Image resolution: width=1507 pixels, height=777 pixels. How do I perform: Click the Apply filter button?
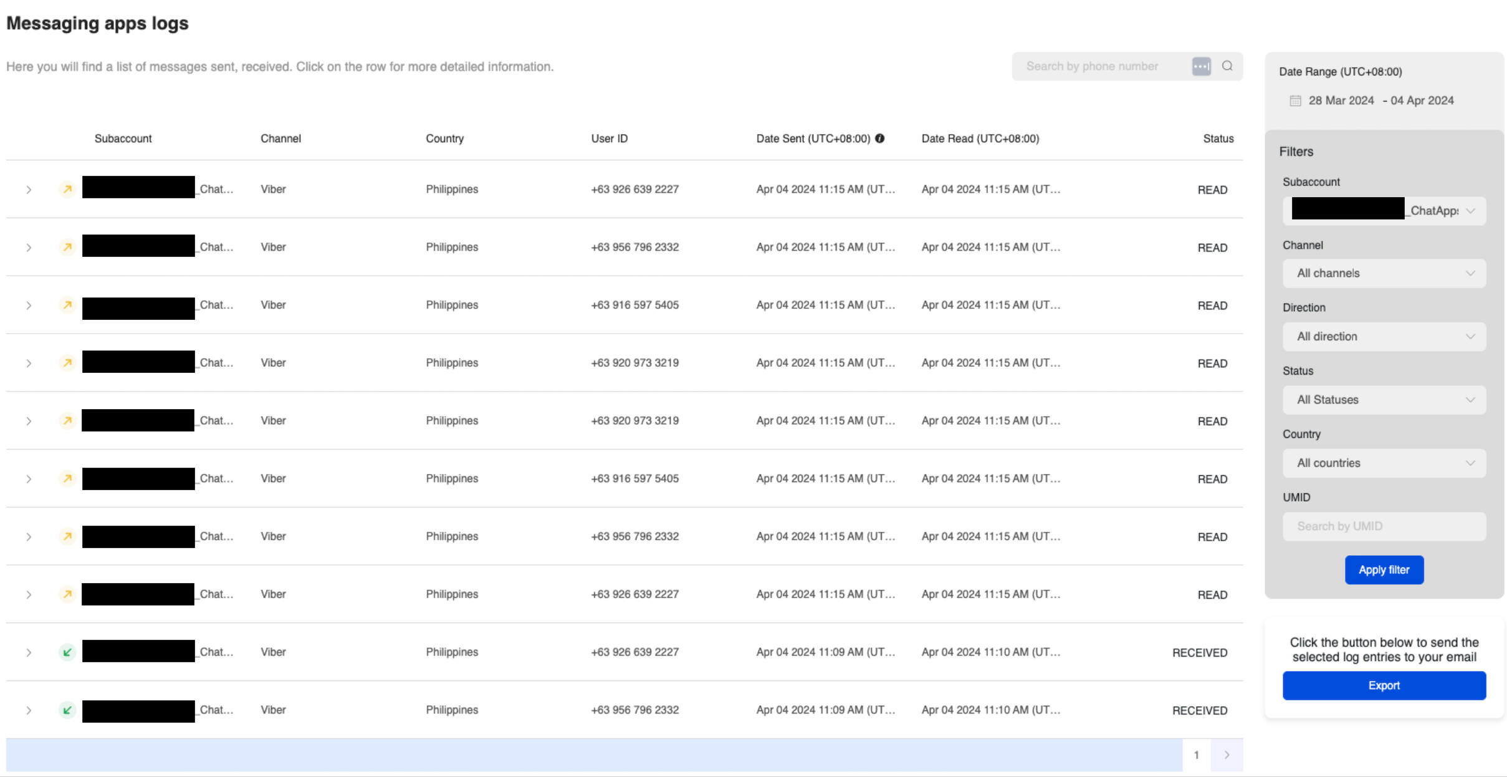[1384, 570]
